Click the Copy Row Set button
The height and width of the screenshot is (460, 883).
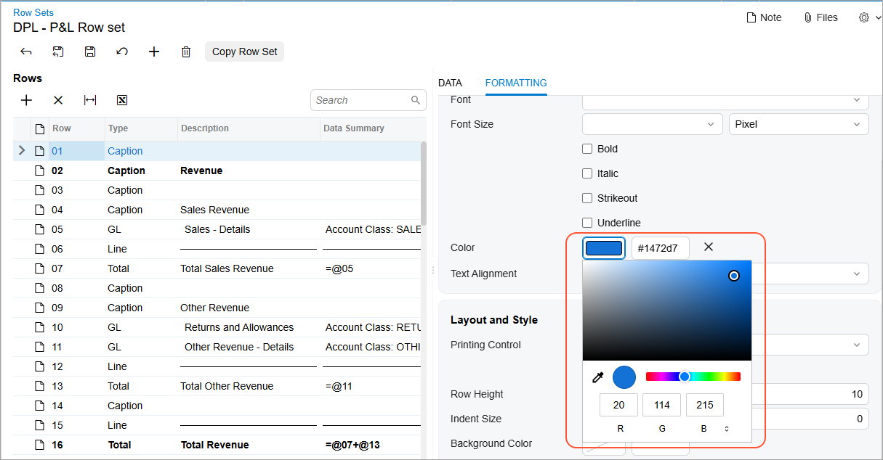(245, 52)
